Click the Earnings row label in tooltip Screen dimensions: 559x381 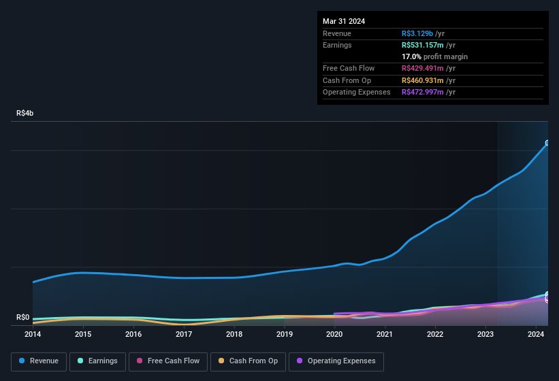click(337, 45)
